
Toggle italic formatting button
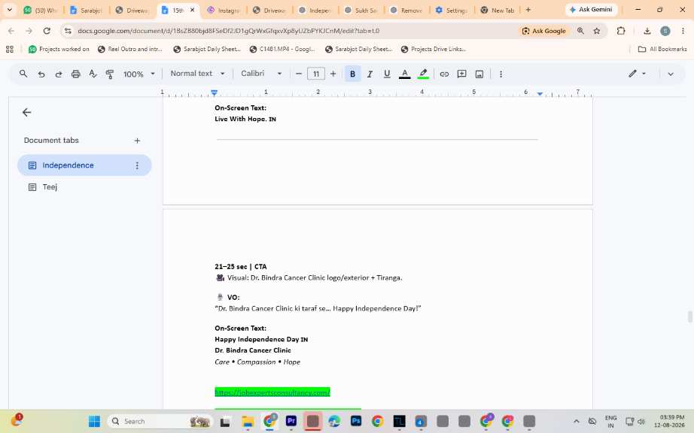point(370,74)
